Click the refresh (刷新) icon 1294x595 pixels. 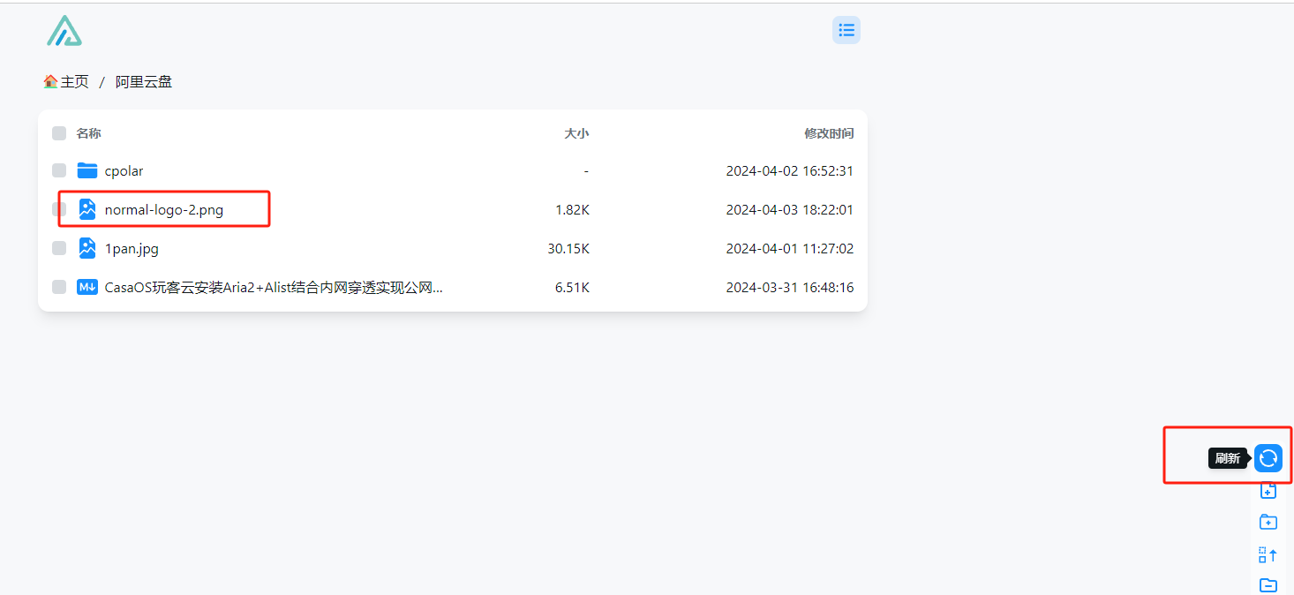[x=1268, y=457]
